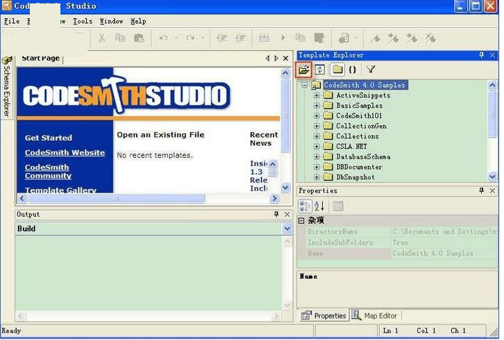Click the Undo toolbar arrow
Screen dimensions: 504x340
click(x=163, y=38)
